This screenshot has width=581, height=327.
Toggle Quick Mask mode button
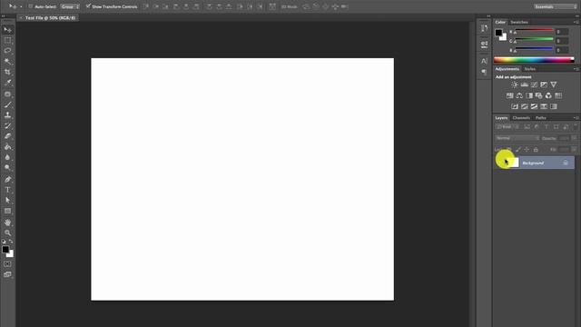(7, 263)
